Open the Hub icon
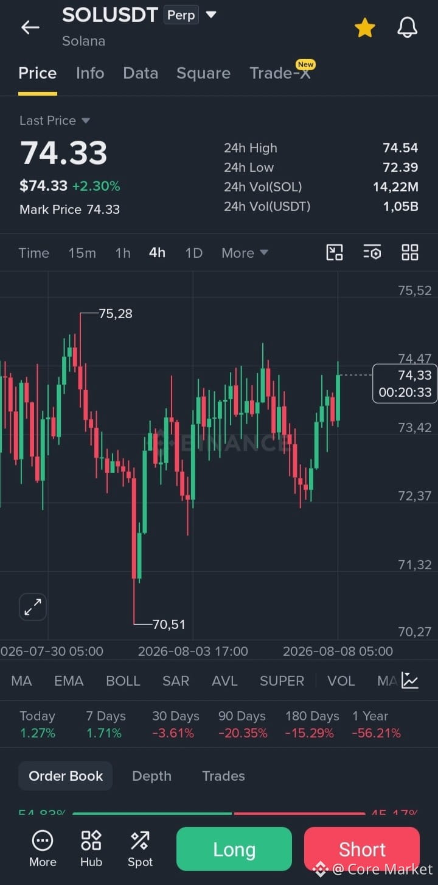The height and width of the screenshot is (885, 438). tap(91, 848)
